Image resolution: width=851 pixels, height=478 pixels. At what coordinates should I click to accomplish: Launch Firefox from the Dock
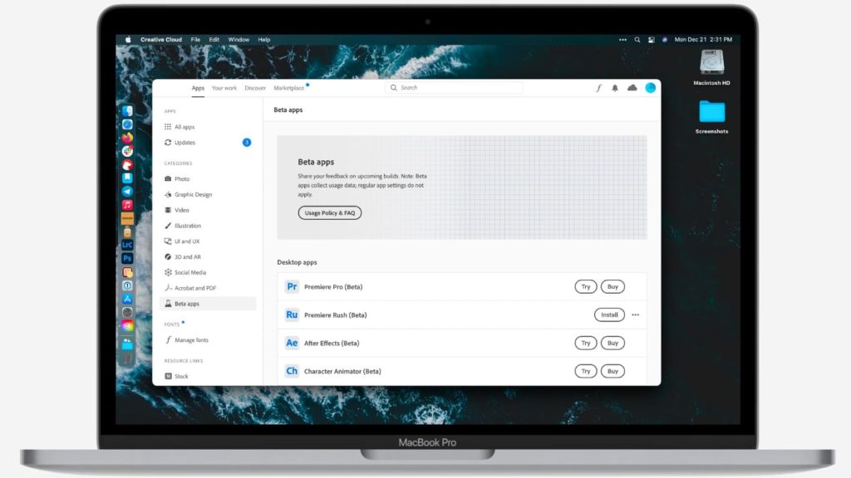pos(127,138)
